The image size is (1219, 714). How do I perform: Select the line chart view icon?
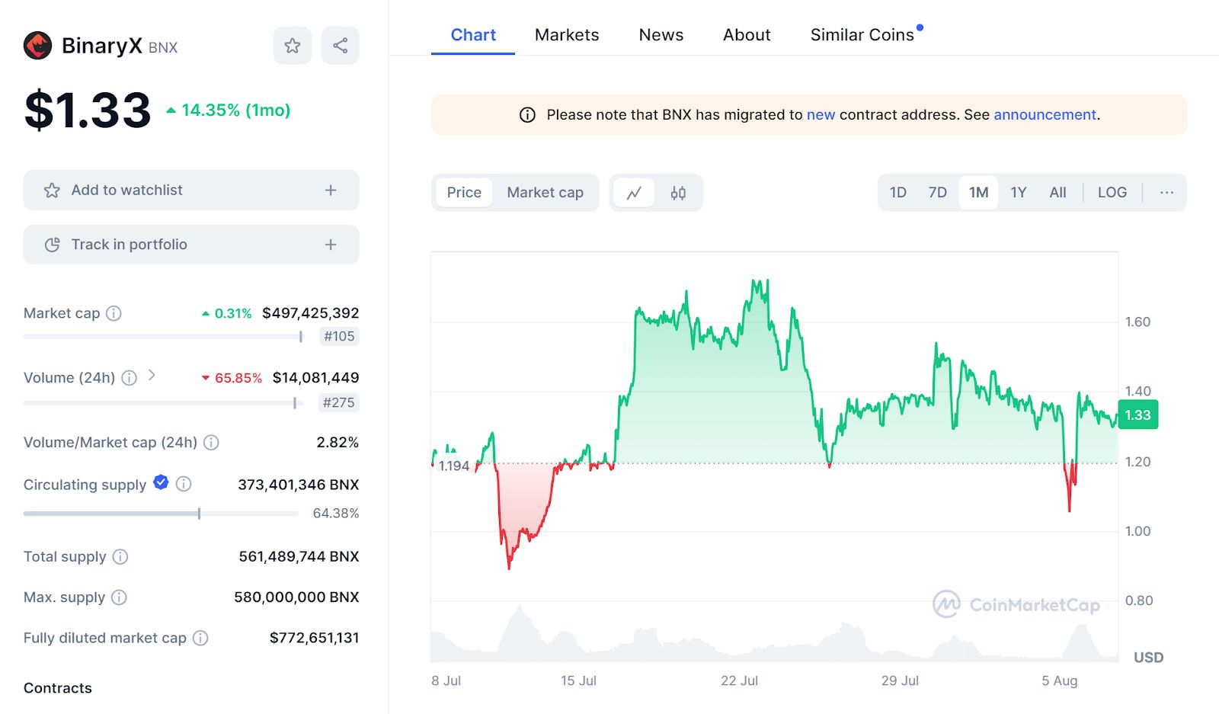click(x=634, y=193)
